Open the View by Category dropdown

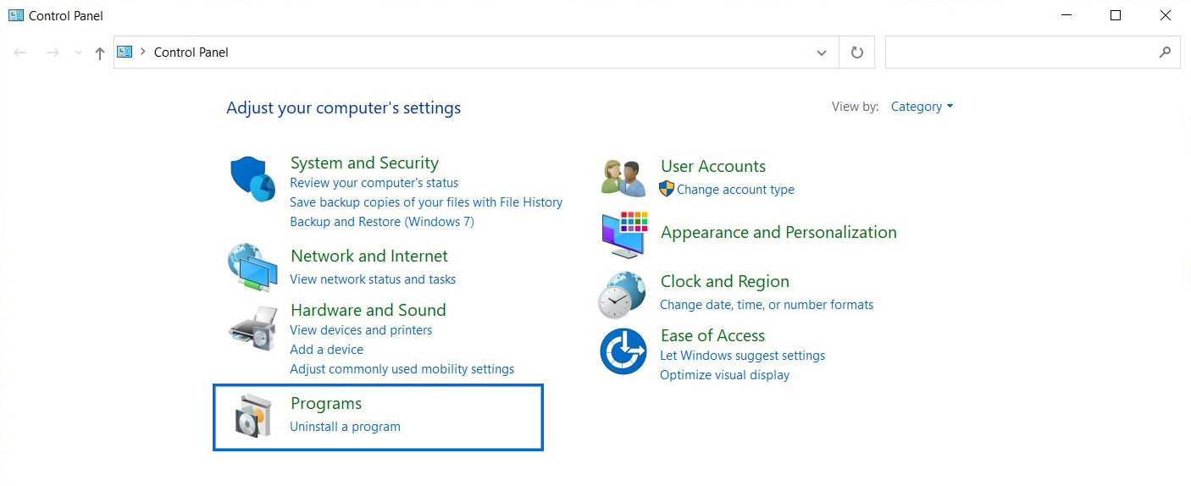coord(922,107)
